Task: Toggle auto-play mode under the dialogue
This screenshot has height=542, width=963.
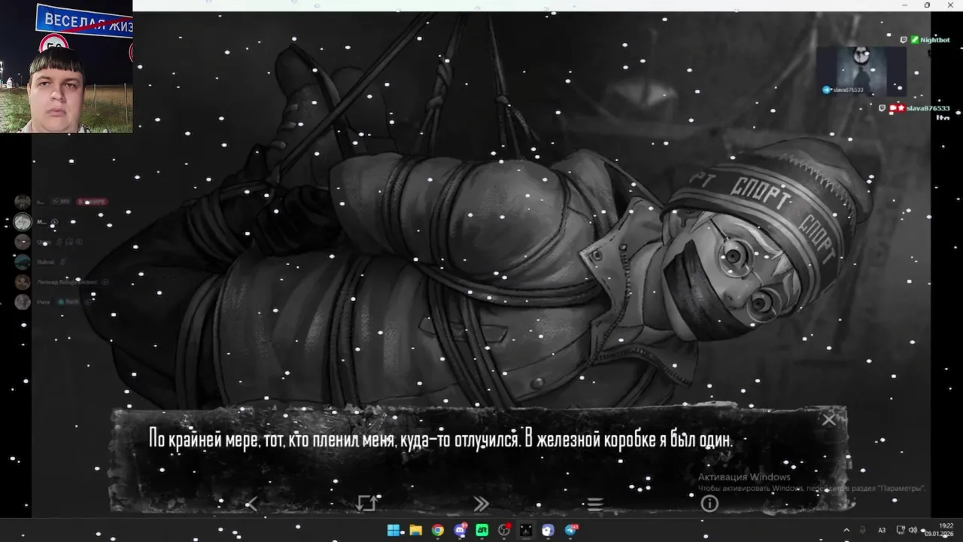Action: 367,504
